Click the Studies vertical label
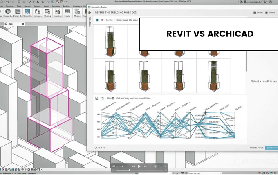 click(90, 22)
